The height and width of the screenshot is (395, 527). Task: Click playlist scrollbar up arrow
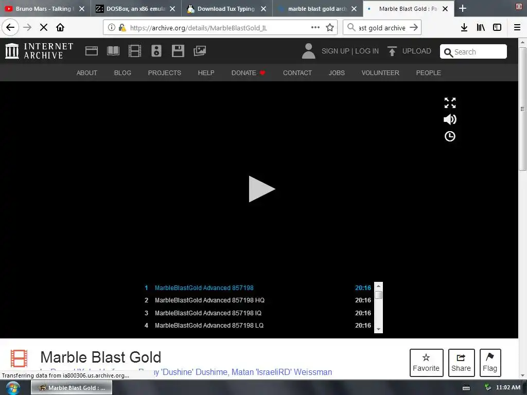tap(378, 286)
